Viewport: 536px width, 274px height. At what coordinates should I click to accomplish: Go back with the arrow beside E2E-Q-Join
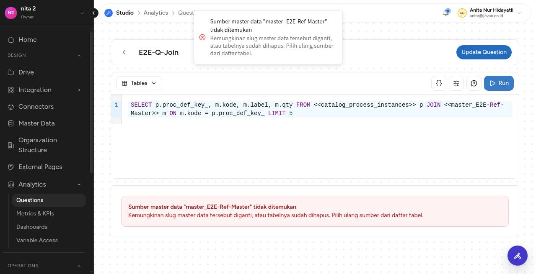click(x=124, y=52)
